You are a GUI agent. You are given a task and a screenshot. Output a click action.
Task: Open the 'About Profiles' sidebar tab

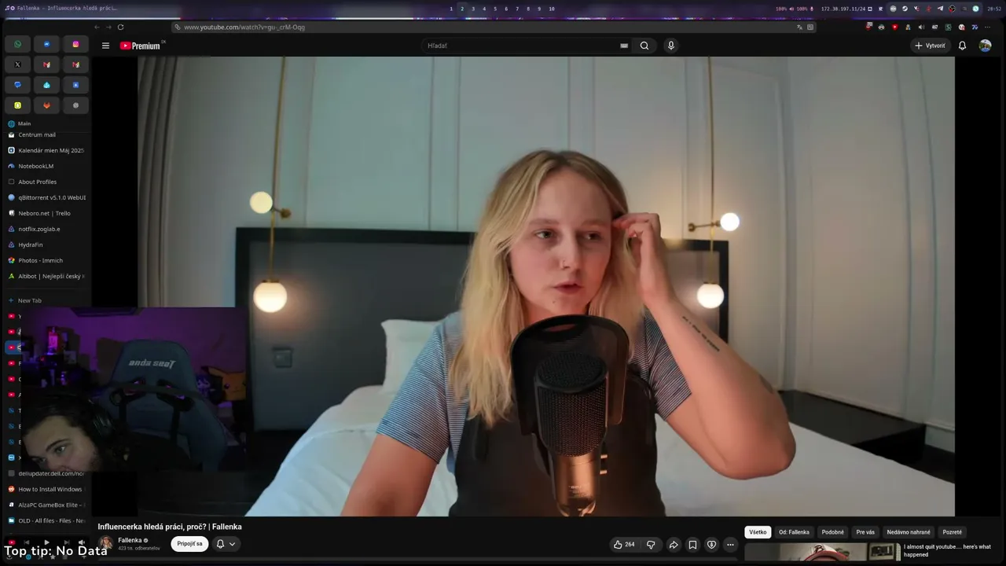click(x=46, y=182)
